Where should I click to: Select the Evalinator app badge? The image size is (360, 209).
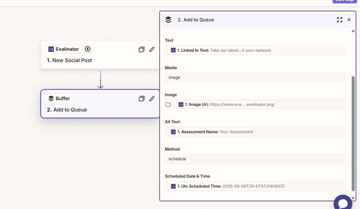coord(64,49)
